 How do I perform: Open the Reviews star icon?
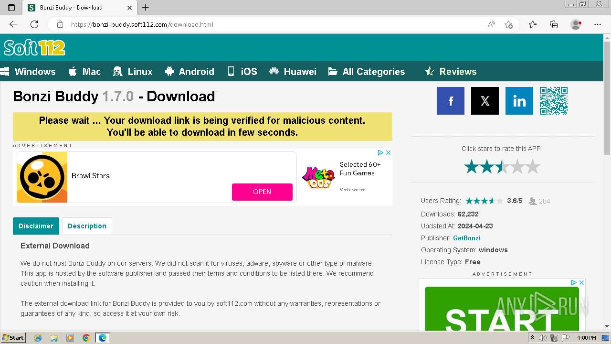coord(430,72)
